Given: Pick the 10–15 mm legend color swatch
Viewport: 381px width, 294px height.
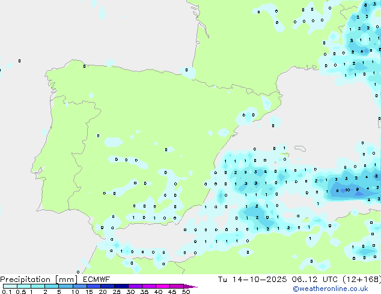Looking at the screenshot, I should (79, 286).
